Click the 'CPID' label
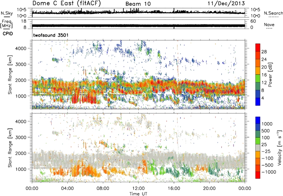This screenshot has height=196, width=283. tap(8, 34)
